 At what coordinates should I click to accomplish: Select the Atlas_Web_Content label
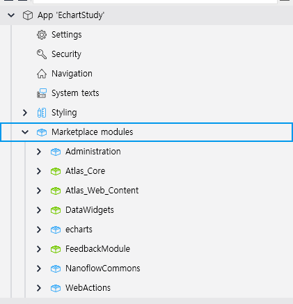point(102,191)
